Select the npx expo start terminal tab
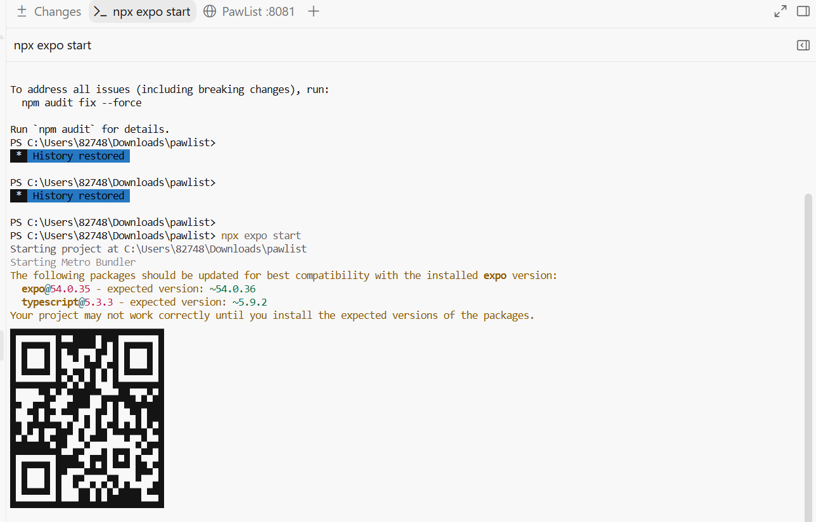Image resolution: width=816 pixels, height=522 pixels. click(x=143, y=11)
